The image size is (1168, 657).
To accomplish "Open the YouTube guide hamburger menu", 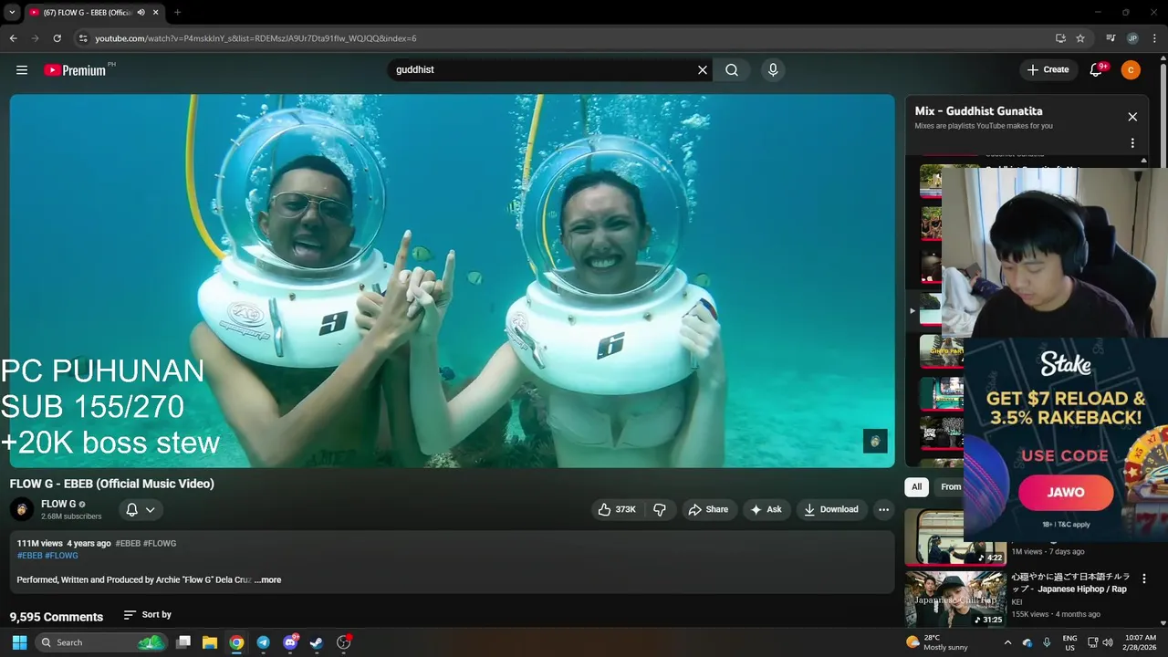I will pyautogui.click(x=22, y=69).
